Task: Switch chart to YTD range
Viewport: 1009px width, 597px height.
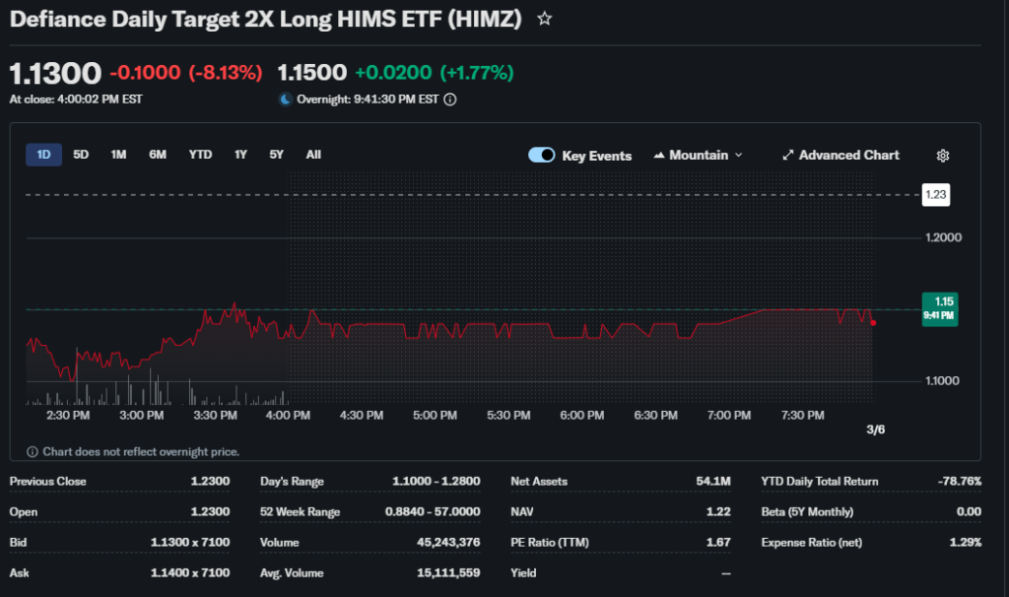Action: tap(200, 155)
